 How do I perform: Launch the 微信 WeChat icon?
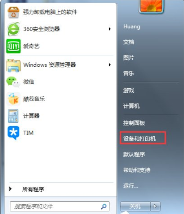(13, 82)
